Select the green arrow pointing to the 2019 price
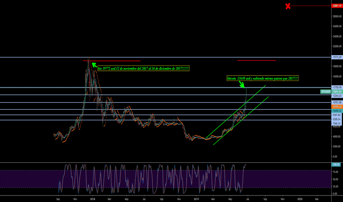The height and width of the screenshot is (202, 343). (242, 84)
